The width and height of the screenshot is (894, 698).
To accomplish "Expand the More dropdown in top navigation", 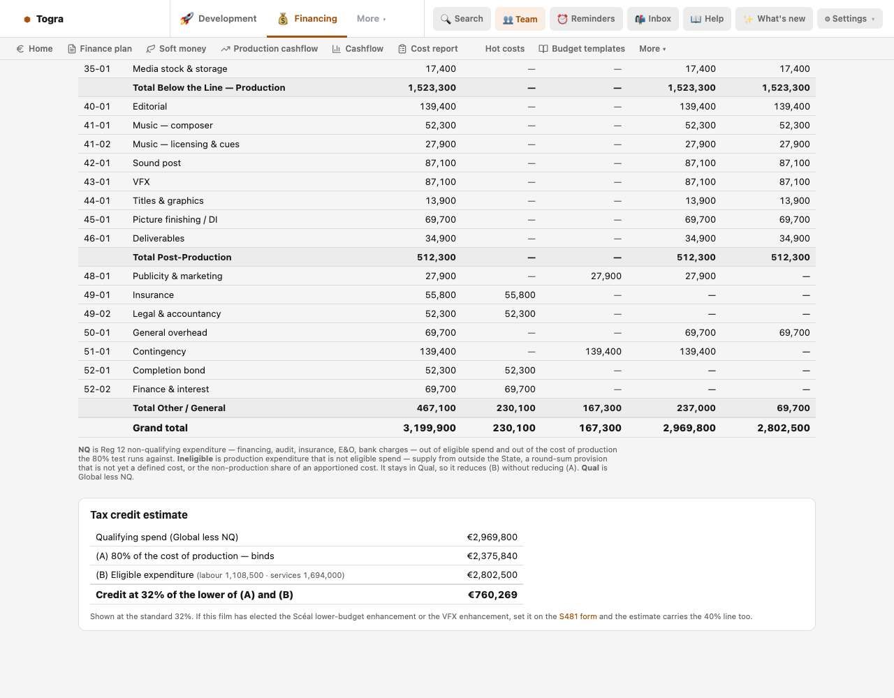I will 372,19.
